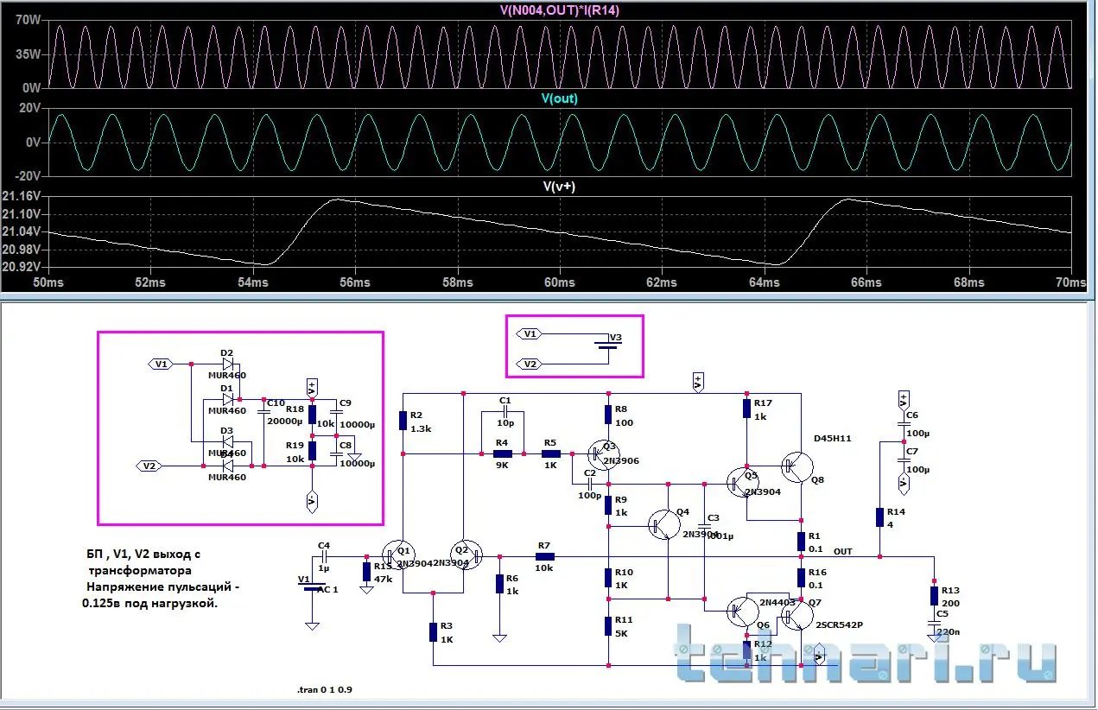Select the Q7 2SCR542P transistor symbol
Image resolution: width=1098 pixels, height=710 pixels.
(x=796, y=616)
